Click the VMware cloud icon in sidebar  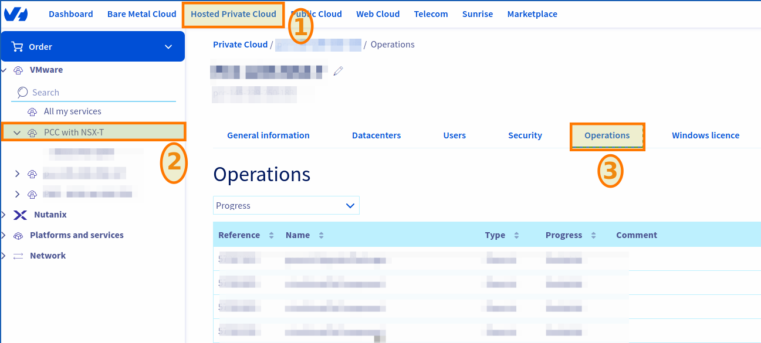(18, 70)
